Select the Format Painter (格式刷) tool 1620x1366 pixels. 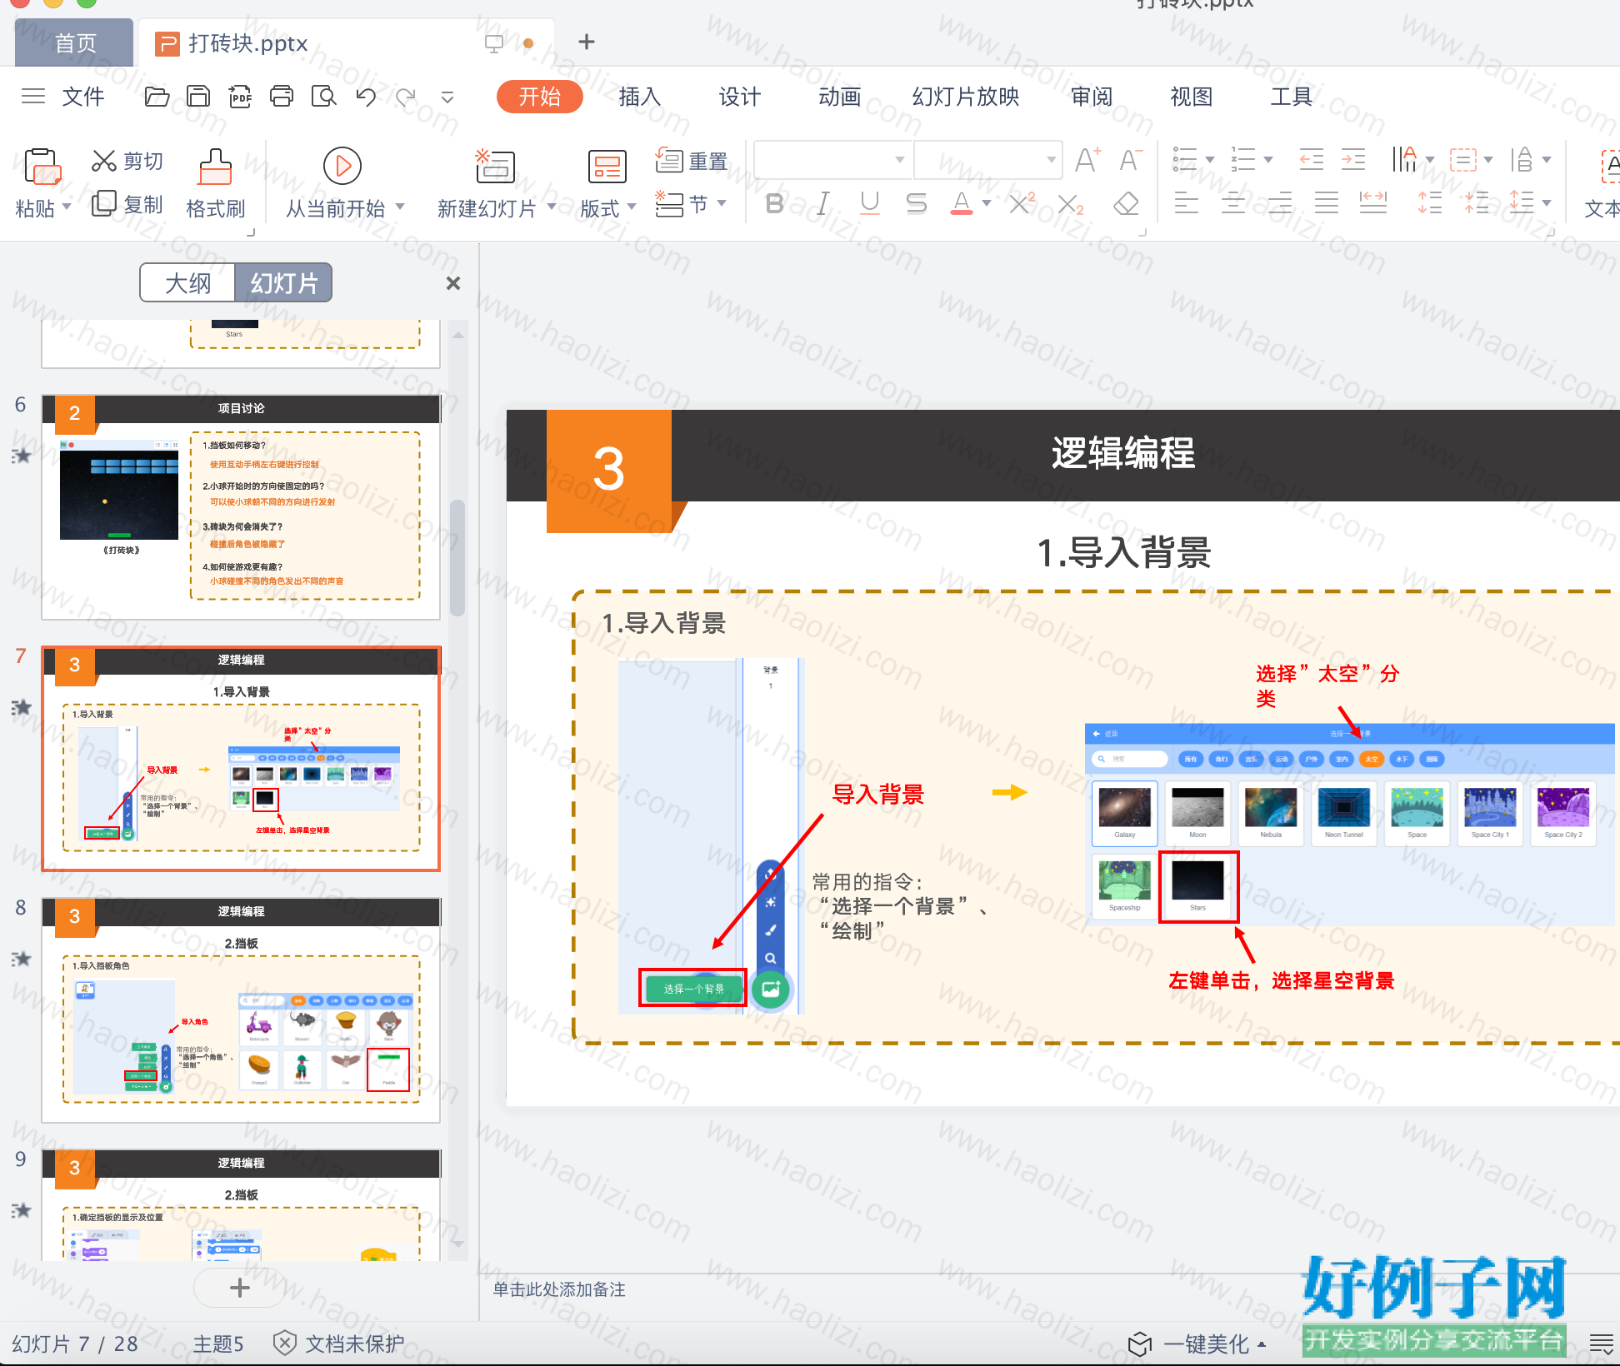pos(215,184)
